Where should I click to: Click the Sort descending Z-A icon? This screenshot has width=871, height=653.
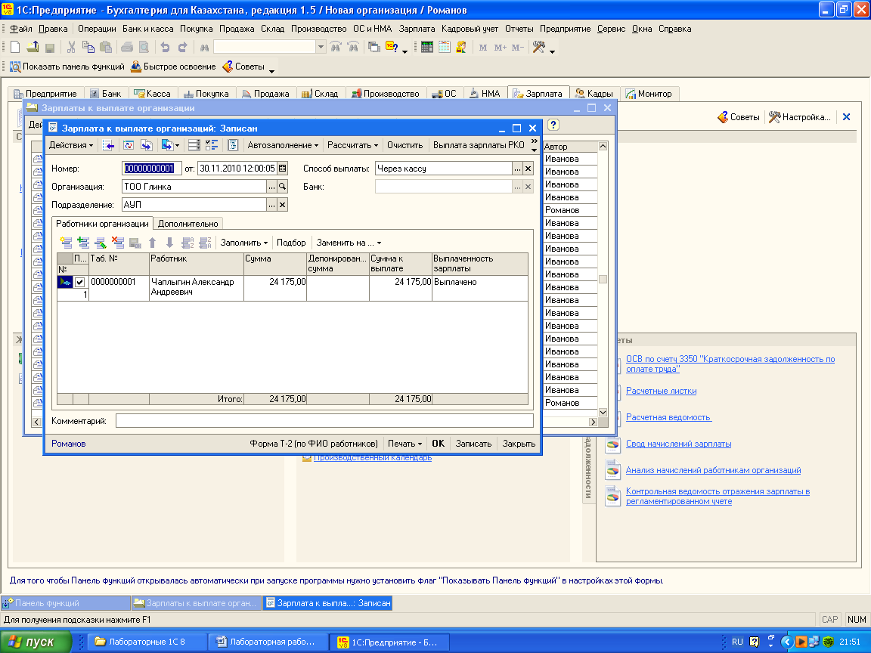point(205,243)
